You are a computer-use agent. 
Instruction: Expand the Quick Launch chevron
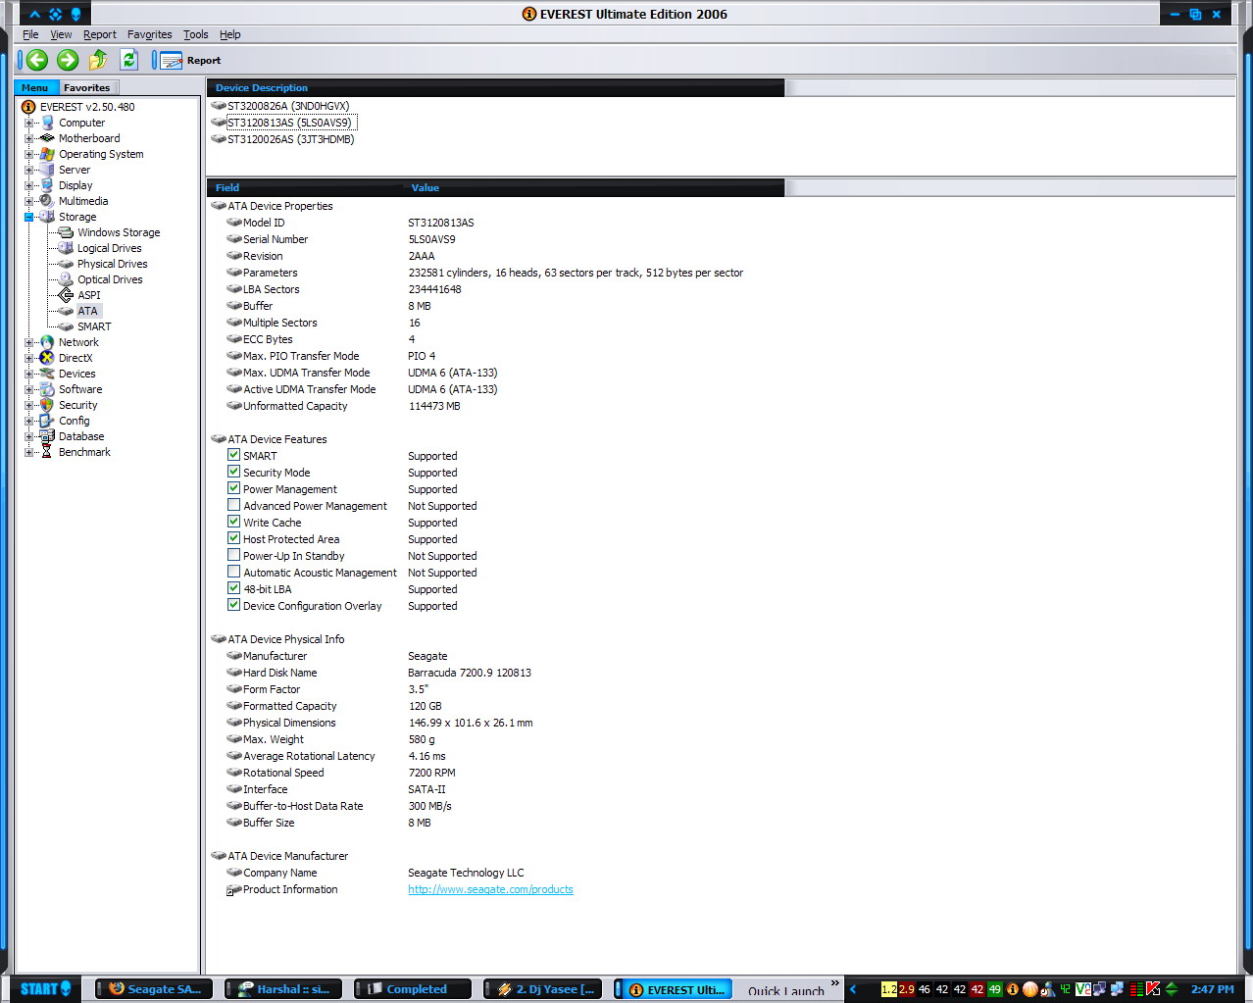pyautogui.click(x=835, y=983)
